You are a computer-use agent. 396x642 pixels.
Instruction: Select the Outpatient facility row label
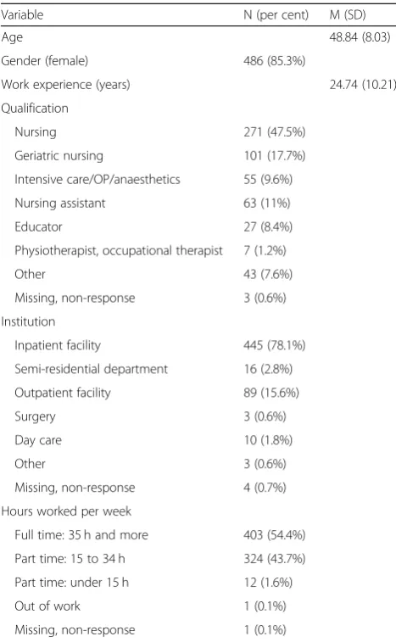pos(63,393)
